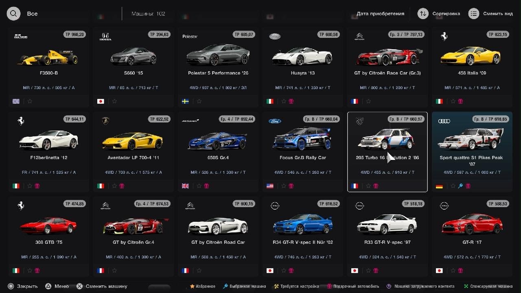Click the list view icon near Сменить вид
The height and width of the screenshot is (293, 521).
[474, 13]
